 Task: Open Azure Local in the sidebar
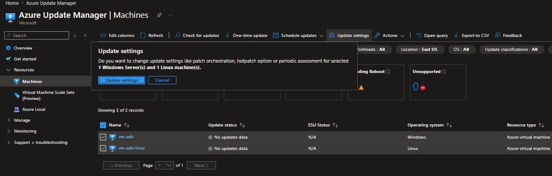point(34,109)
